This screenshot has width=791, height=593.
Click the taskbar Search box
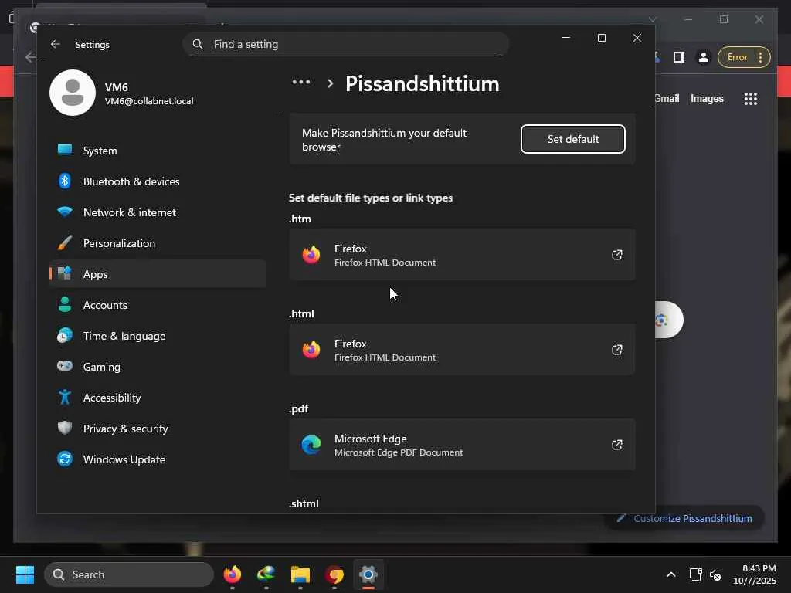129,574
